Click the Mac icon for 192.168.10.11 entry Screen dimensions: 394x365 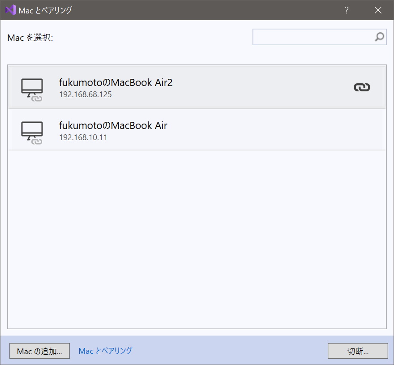tap(32, 133)
